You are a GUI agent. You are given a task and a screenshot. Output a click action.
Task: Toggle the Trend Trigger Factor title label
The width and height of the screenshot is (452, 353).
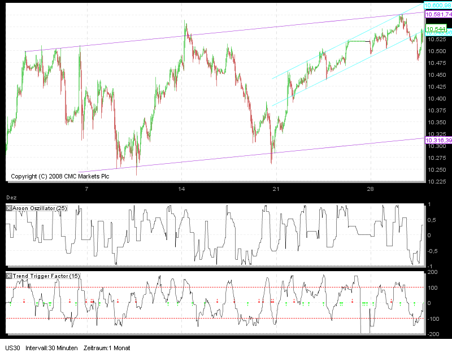(x=45, y=277)
